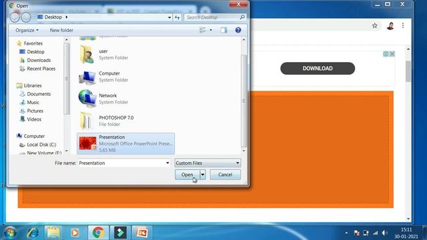Click the Desktop breadcrumb in address bar
Viewport: 427px width, 240px height.
pos(53,17)
